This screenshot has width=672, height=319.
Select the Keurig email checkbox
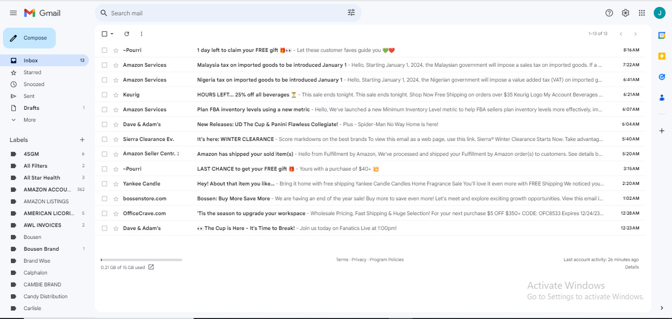point(104,94)
